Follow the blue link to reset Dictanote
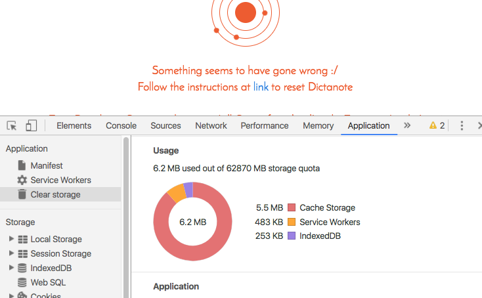This screenshot has height=298, width=482. click(x=261, y=87)
